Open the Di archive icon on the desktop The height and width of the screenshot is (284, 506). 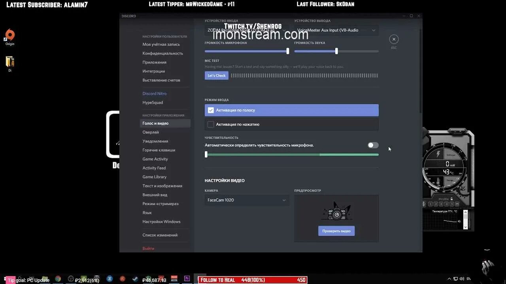10,64
